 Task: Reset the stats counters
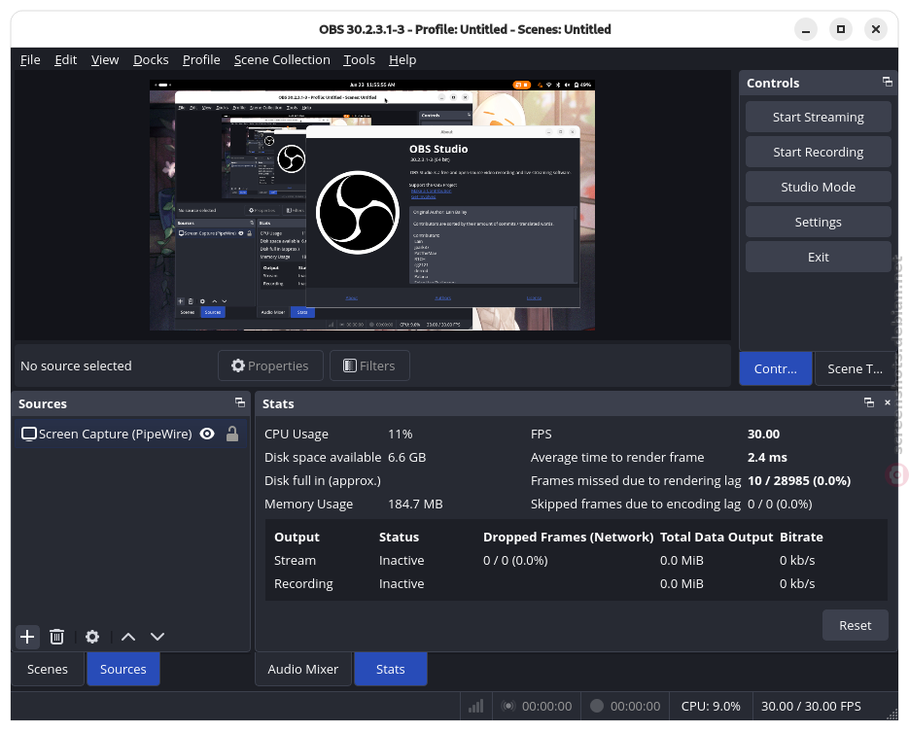click(x=856, y=625)
